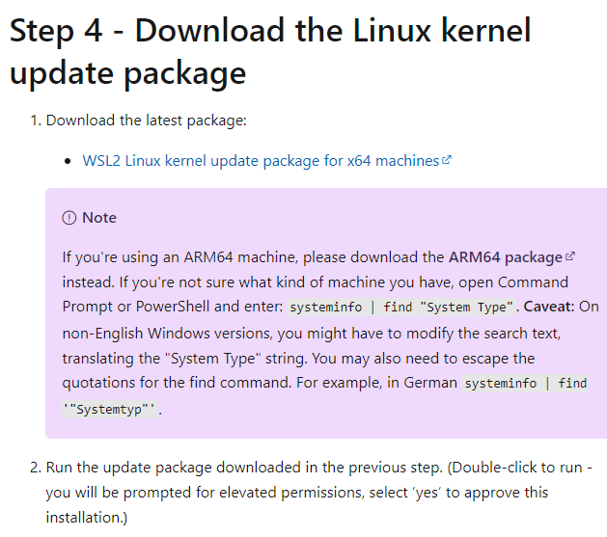Click the list number 1 marker
Viewport: 607px width, 537px height.
coord(36,121)
